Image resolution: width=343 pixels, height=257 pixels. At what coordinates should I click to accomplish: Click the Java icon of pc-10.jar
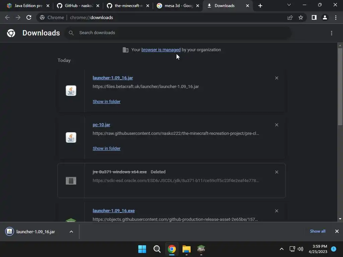71,138
